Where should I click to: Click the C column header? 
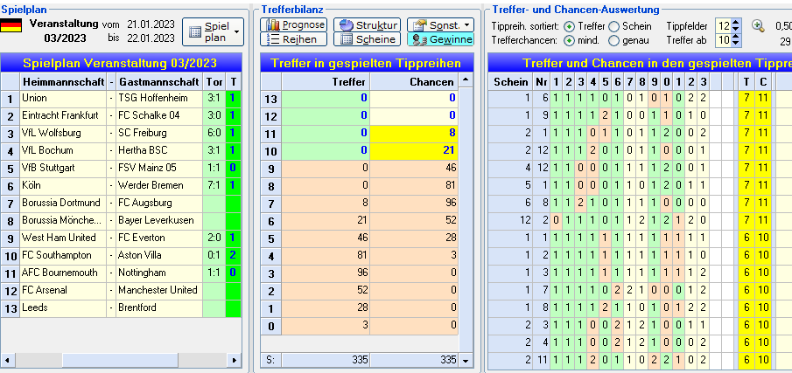coord(763,81)
